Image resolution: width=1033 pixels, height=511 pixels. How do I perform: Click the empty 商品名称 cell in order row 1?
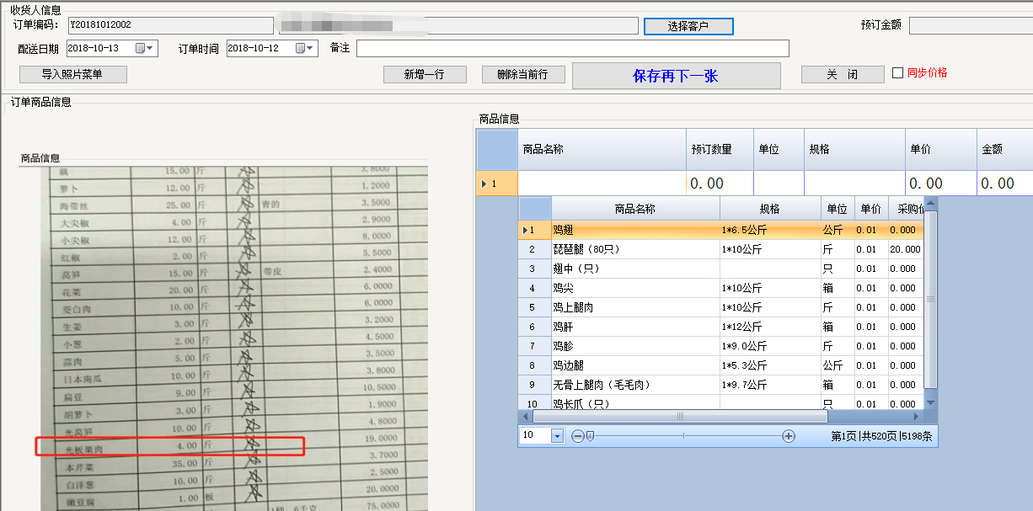(x=602, y=183)
